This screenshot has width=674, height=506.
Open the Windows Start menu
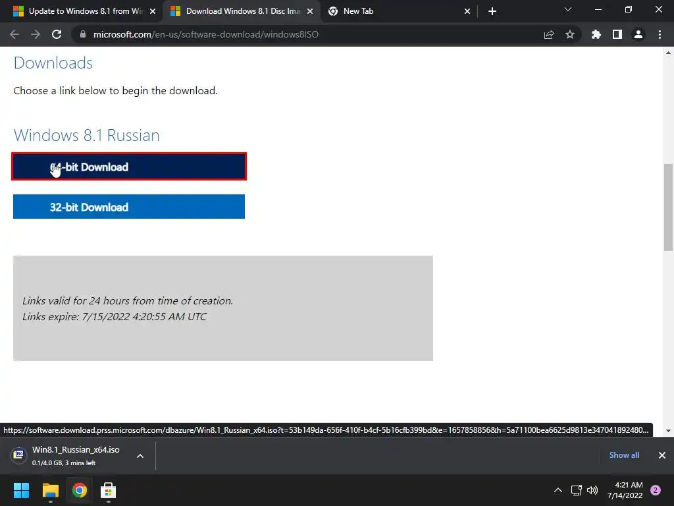coord(21,490)
